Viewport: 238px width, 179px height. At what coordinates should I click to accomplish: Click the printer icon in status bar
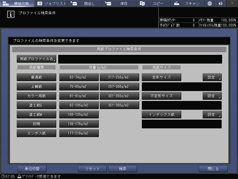click(x=19, y=176)
